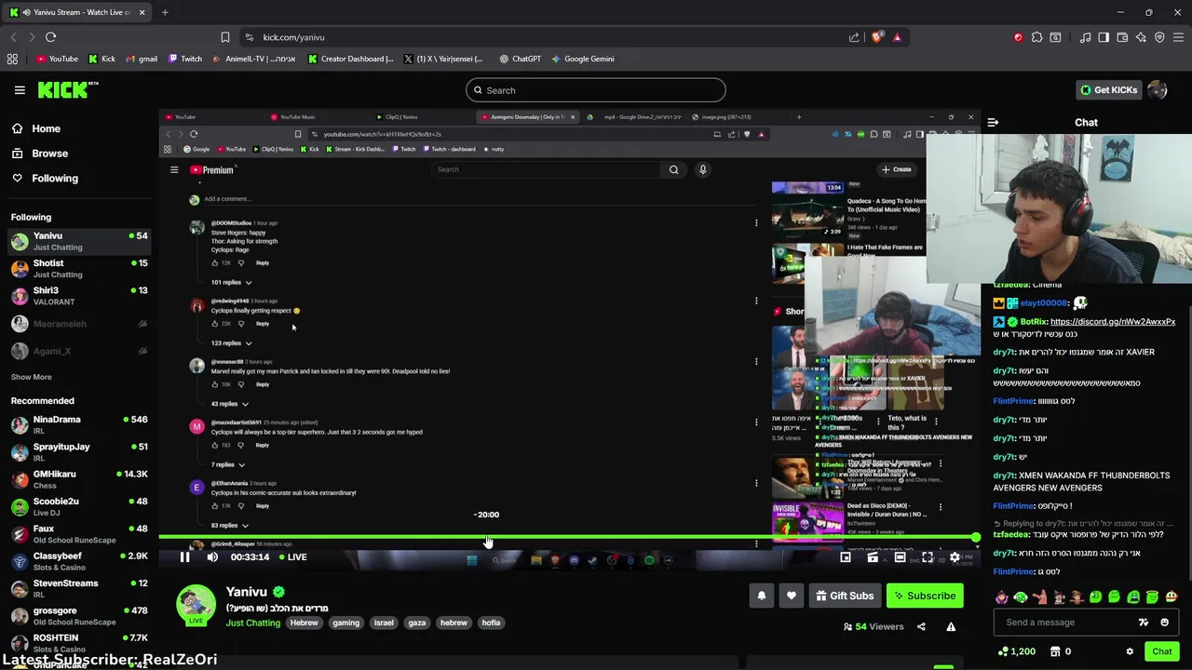Image resolution: width=1192 pixels, height=670 pixels.
Task: Enable notifications with the bell button
Action: tap(762, 596)
